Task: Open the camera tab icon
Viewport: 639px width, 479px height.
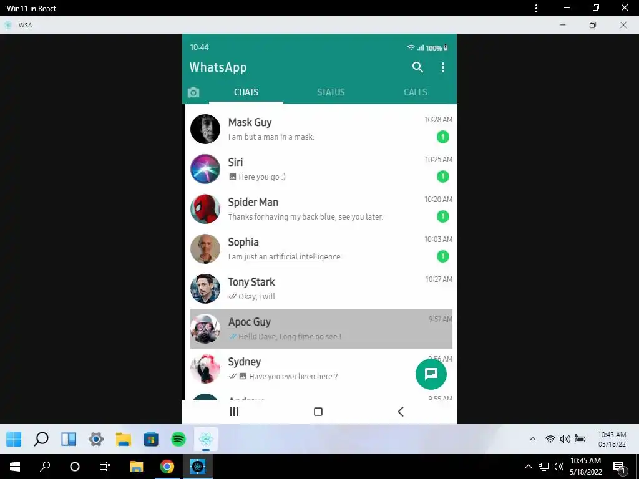Action: 193,92
